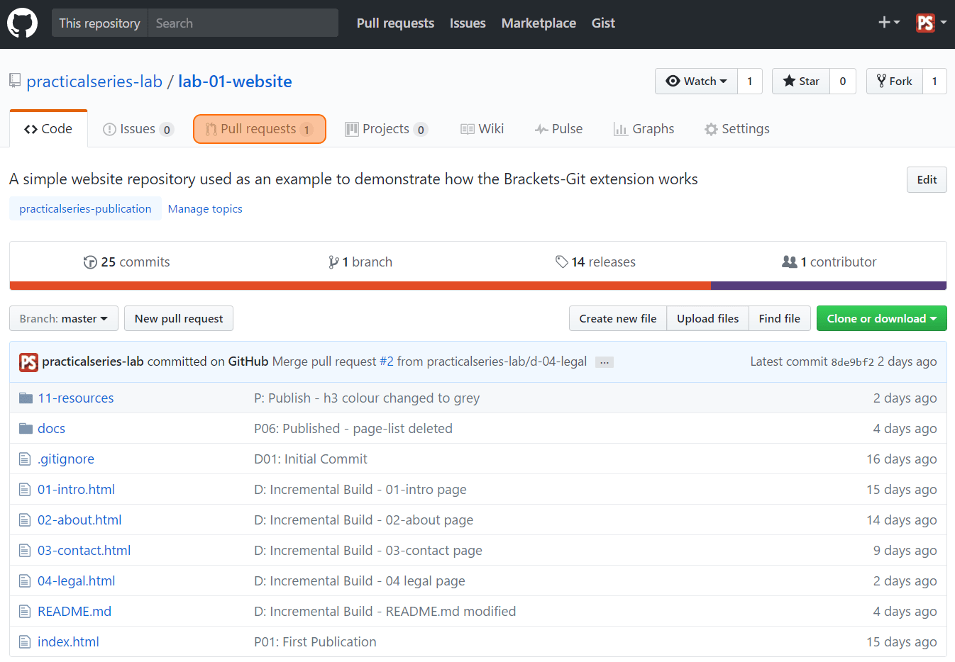Open the practicalseries-lab owner link
This screenshot has width=955, height=662.
coord(94,82)
